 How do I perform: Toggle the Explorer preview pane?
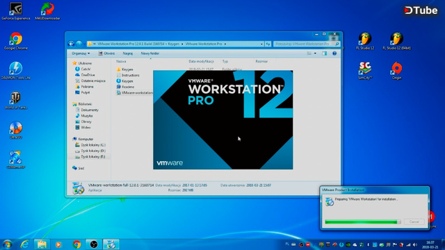pos(325,53)
